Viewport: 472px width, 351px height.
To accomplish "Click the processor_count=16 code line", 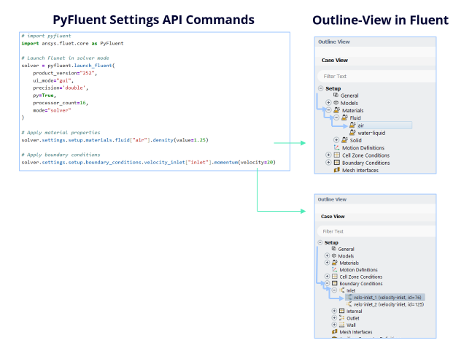I will click(61, 103).
